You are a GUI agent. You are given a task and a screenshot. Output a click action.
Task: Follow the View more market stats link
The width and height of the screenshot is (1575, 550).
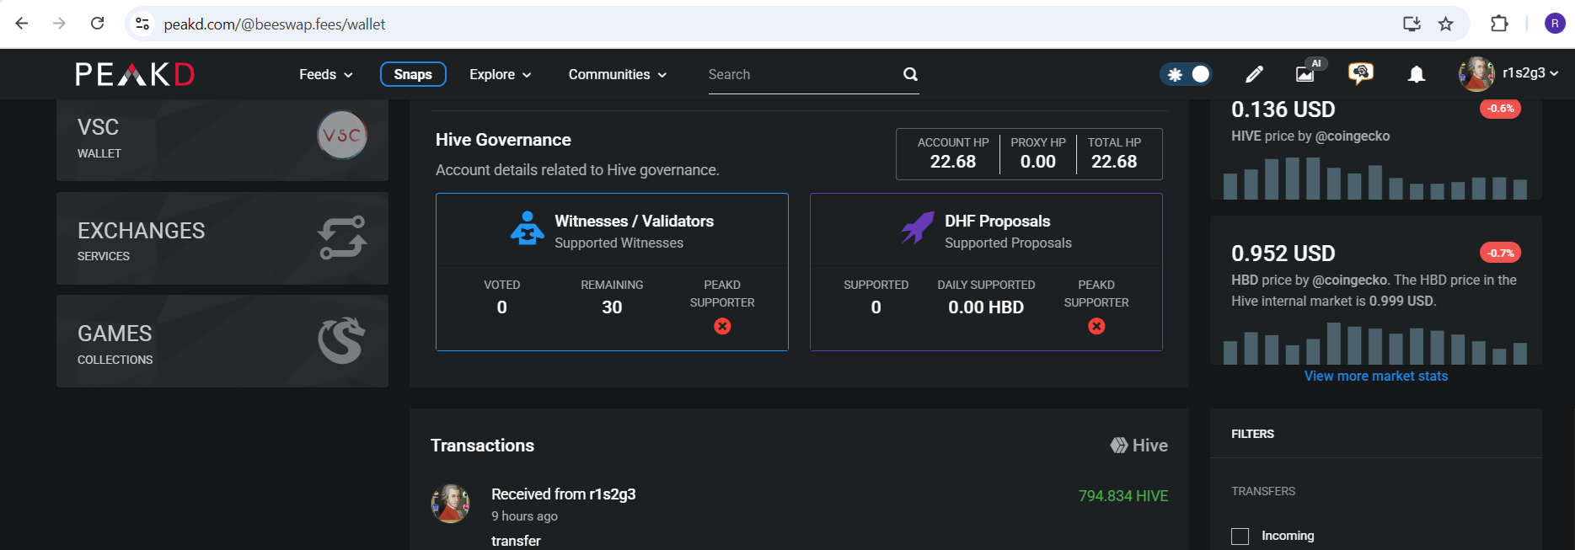pyautogui.click(x=1375, y=376)
